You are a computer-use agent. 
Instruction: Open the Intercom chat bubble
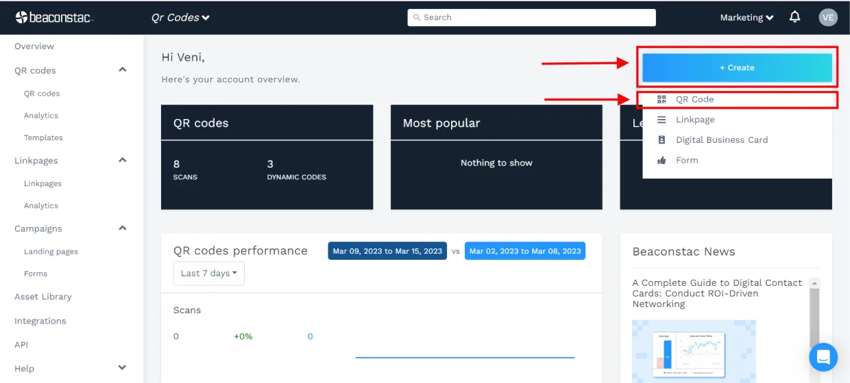823,356
